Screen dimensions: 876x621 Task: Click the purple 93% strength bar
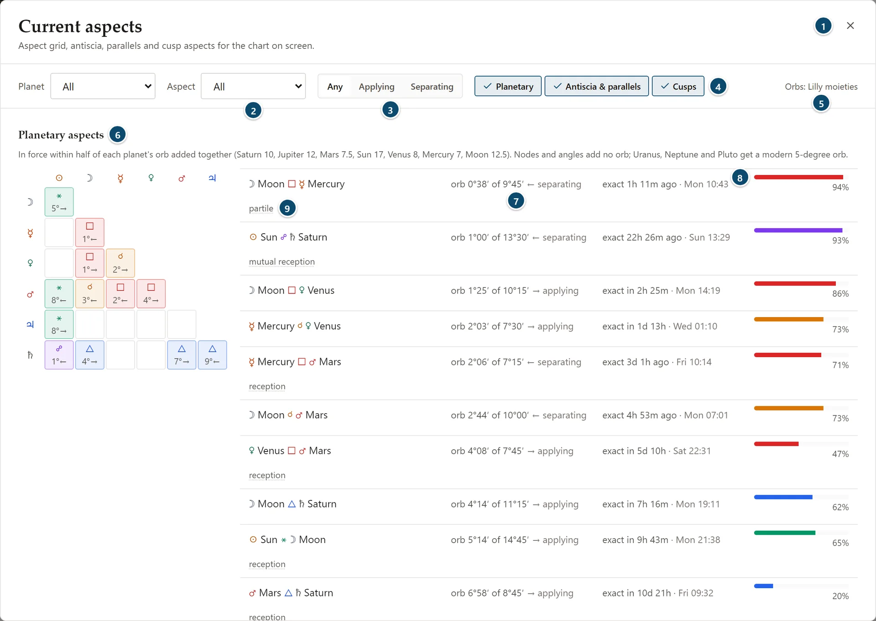click(801, 230)
